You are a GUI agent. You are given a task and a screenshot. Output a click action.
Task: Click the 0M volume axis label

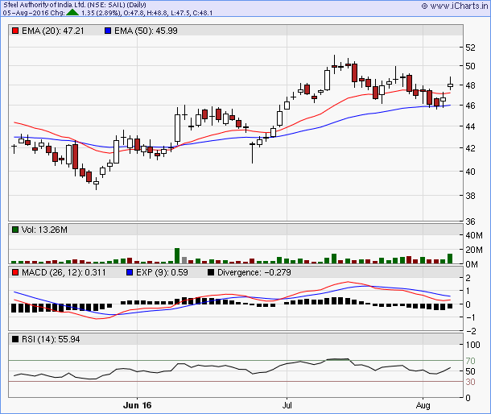pyautogui.click(x=472, y=264)
